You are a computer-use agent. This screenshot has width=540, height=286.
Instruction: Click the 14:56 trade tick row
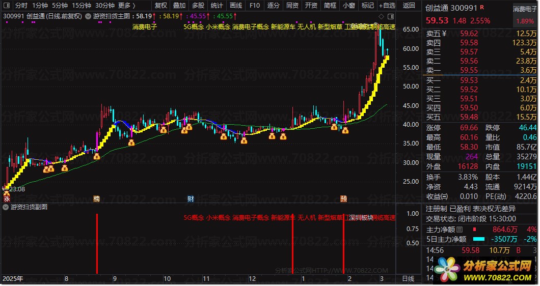point(480,250)
